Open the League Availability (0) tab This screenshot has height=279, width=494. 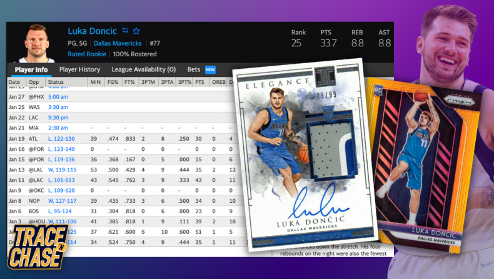(x=143, y=69)
